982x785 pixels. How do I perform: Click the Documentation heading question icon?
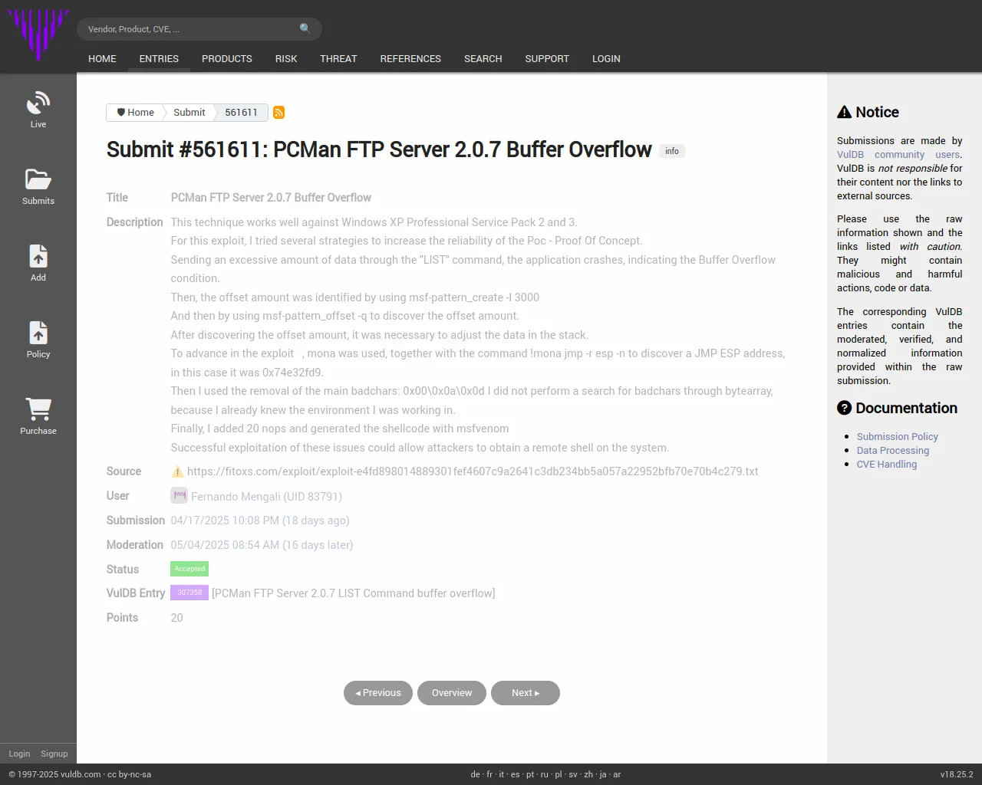click(844, 408)
